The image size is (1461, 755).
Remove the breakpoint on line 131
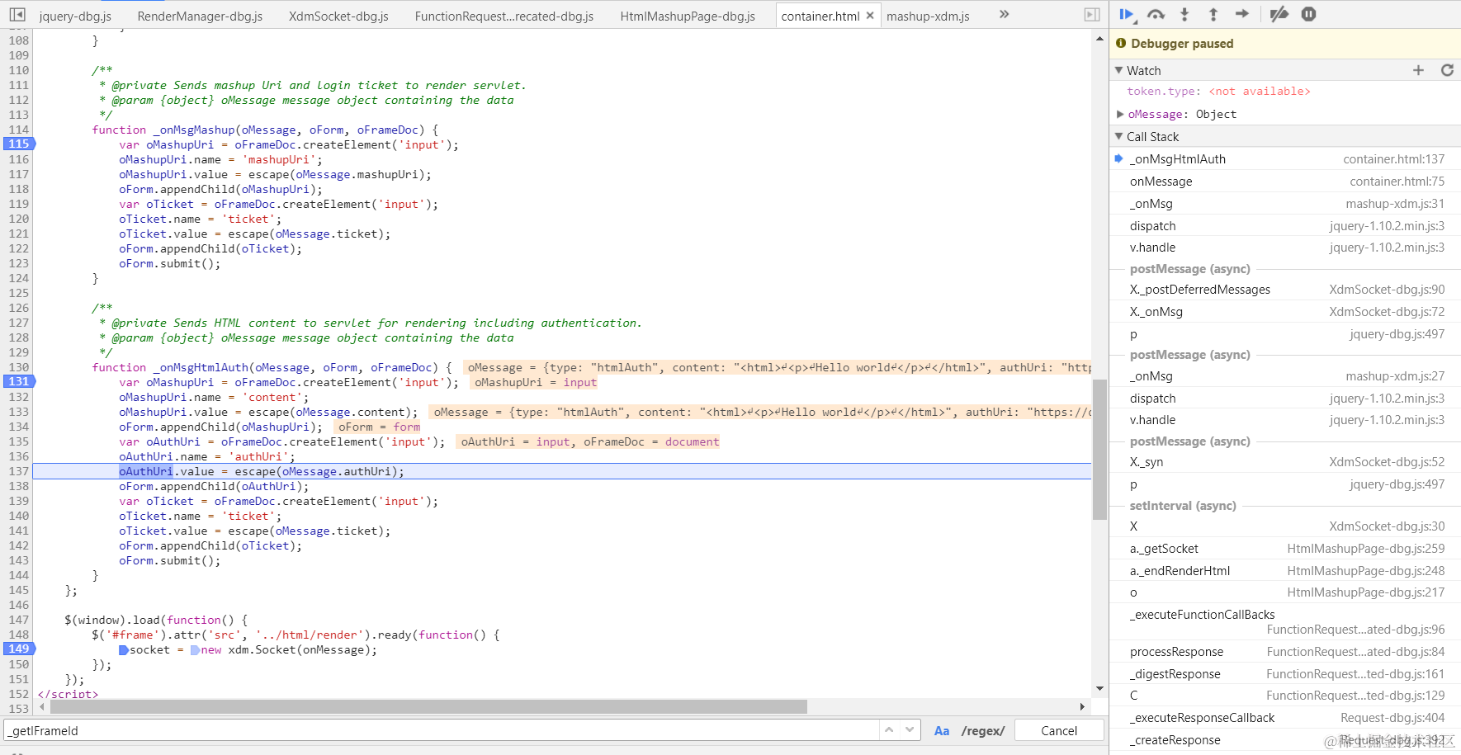pyautogui.click(x=18, y=381)
